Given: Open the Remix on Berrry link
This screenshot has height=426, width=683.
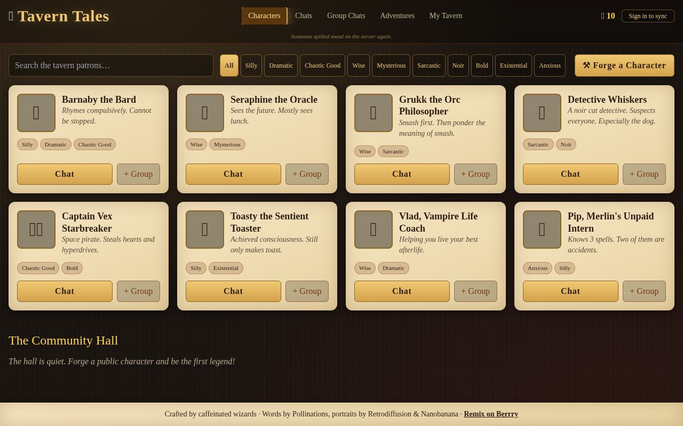Looking at the screenshot, I should [491, 414].
